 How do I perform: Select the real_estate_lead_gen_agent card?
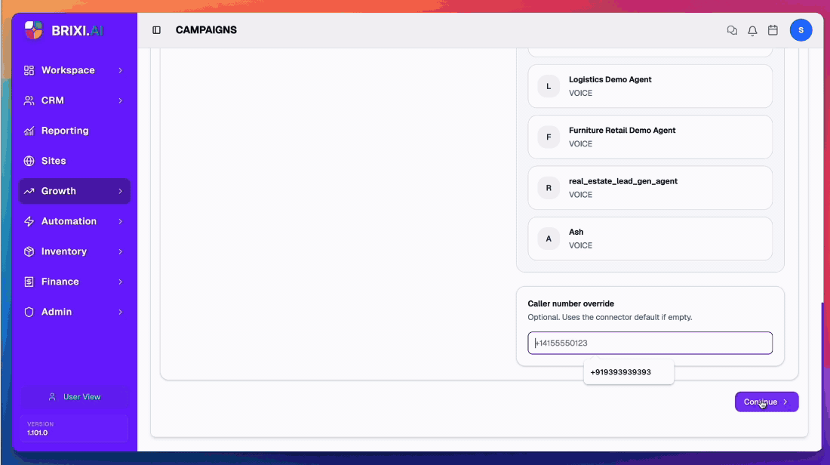[x=650, y=188]
